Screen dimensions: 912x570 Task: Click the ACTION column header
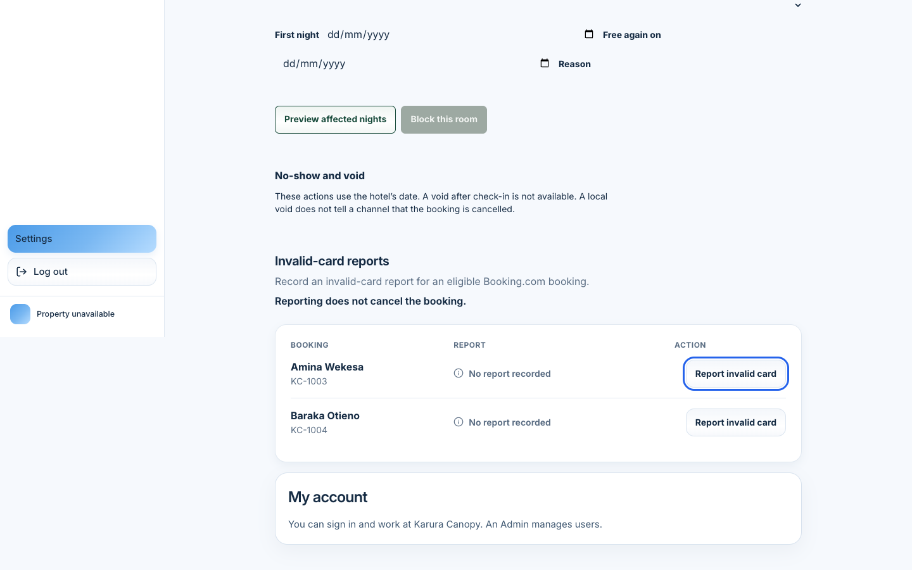(x=690, y=345)
